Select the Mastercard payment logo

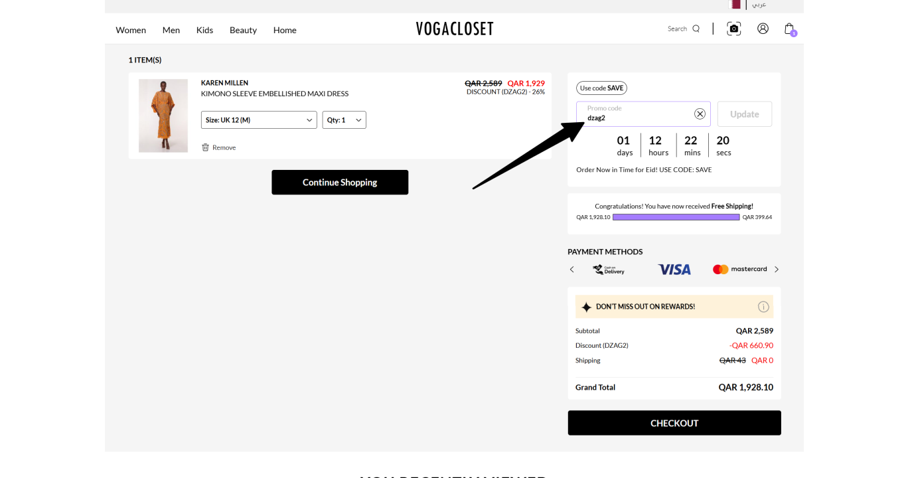(739, 269)
